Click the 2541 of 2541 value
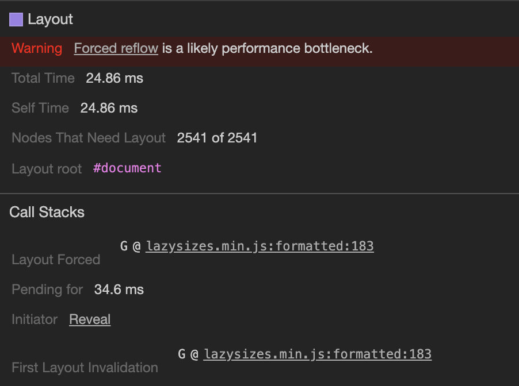This screenshot has width=519, height=386. [217, 138]
